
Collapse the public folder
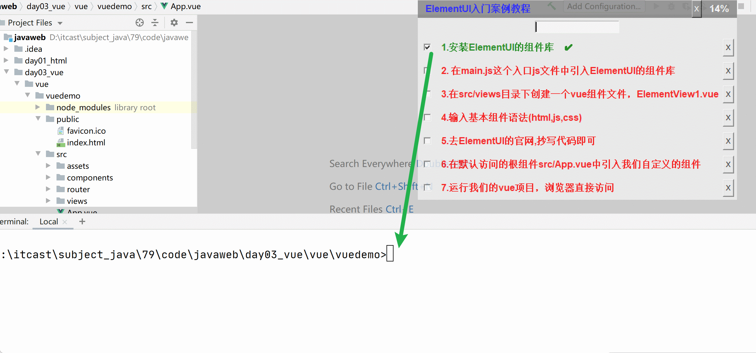(x=38, y=119)
